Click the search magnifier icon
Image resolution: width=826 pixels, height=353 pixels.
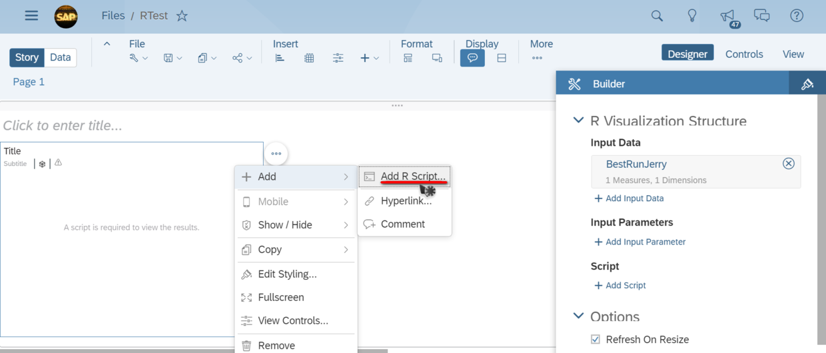pos(657,16)
